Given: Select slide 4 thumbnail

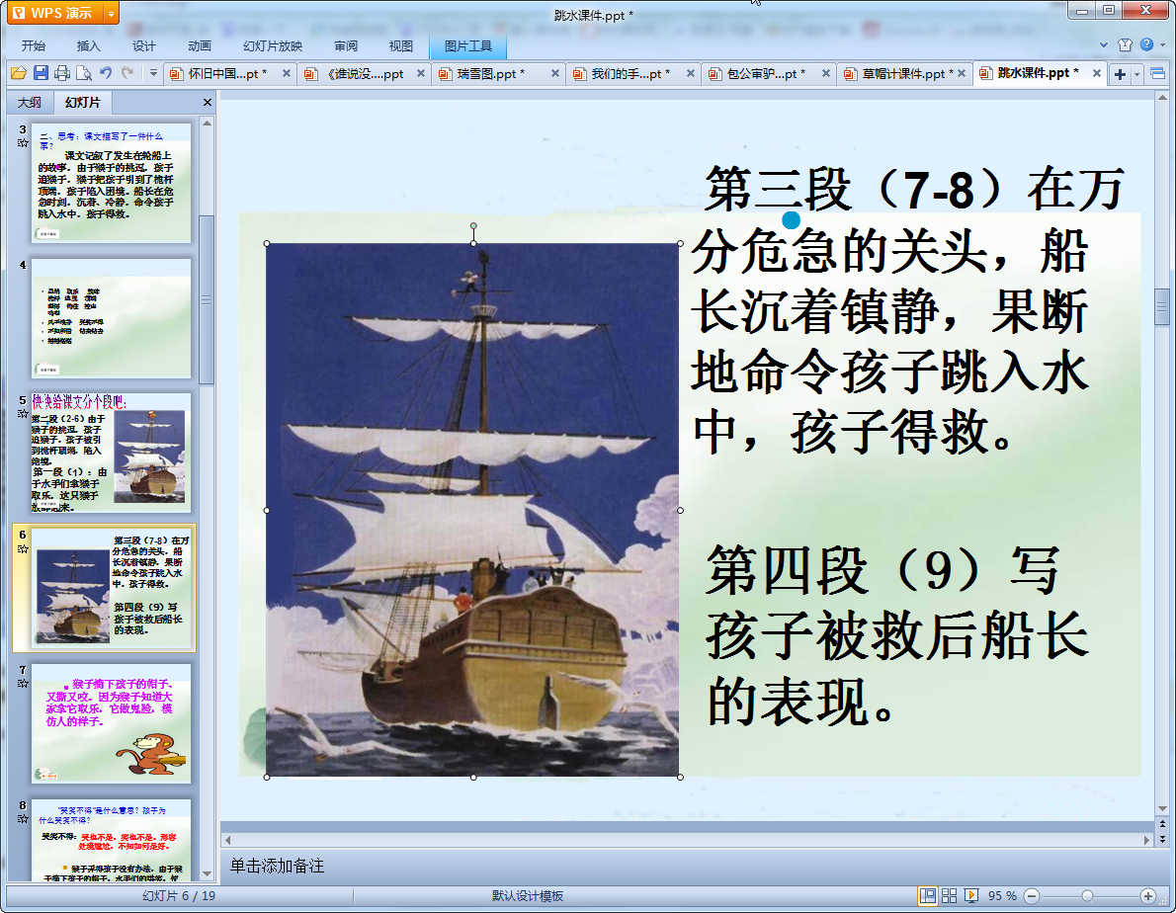Looking at the screenshot, I should point(111,318).
